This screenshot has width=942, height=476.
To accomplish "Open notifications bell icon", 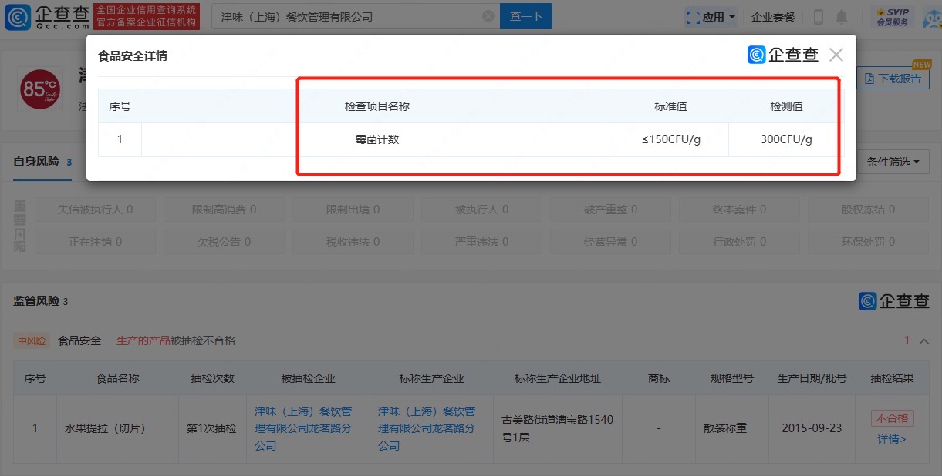I will (x=842, y=17).
